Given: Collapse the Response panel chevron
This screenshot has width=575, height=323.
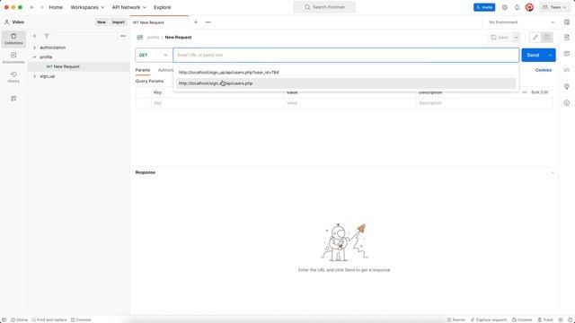Looking at the screenshot, I should (x=553, y=172).
